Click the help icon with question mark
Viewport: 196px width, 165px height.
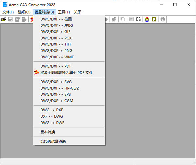[147, 19]
